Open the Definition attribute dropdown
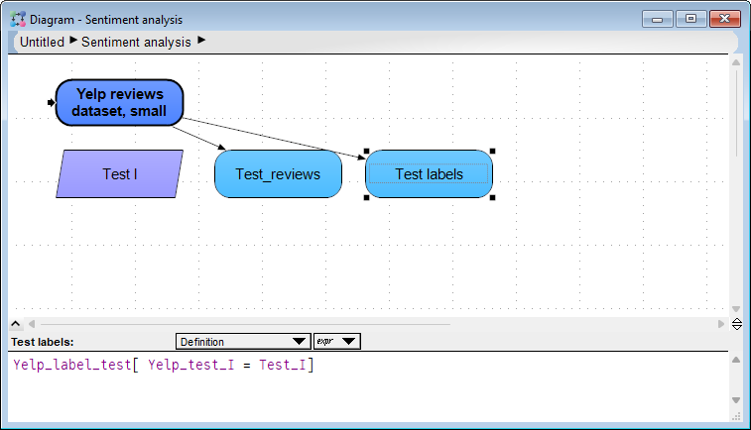Image resolution: width=751 pixels, height=430 pixels. pyautogui.click(x=243, y=342)
